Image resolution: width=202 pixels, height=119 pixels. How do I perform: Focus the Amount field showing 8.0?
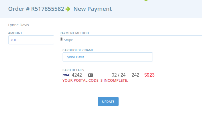[x=31, y=40]
